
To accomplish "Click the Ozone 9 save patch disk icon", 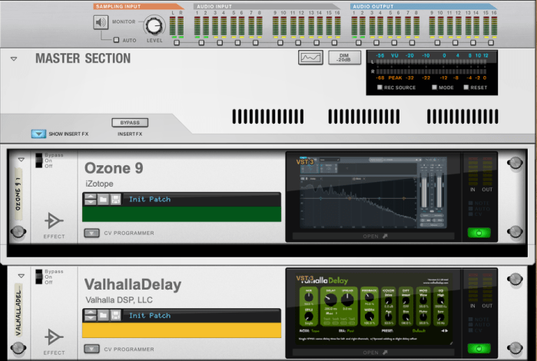I will coord(115,200).
